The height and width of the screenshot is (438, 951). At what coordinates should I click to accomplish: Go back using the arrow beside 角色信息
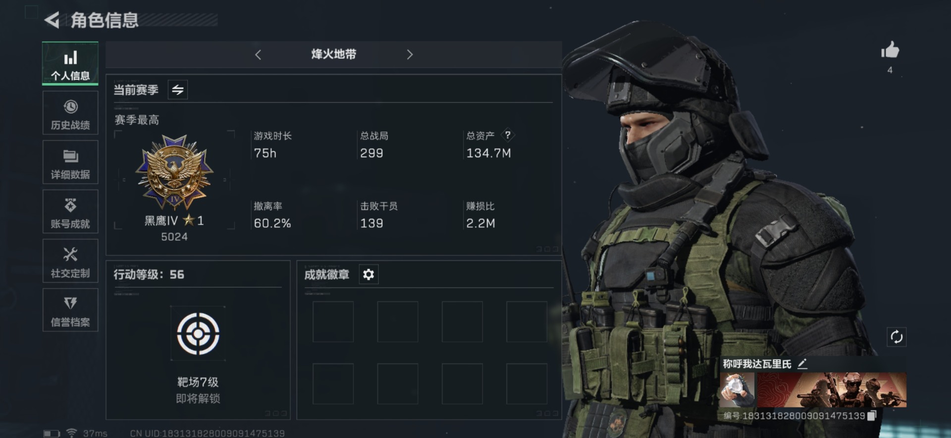tap(52, 20)
